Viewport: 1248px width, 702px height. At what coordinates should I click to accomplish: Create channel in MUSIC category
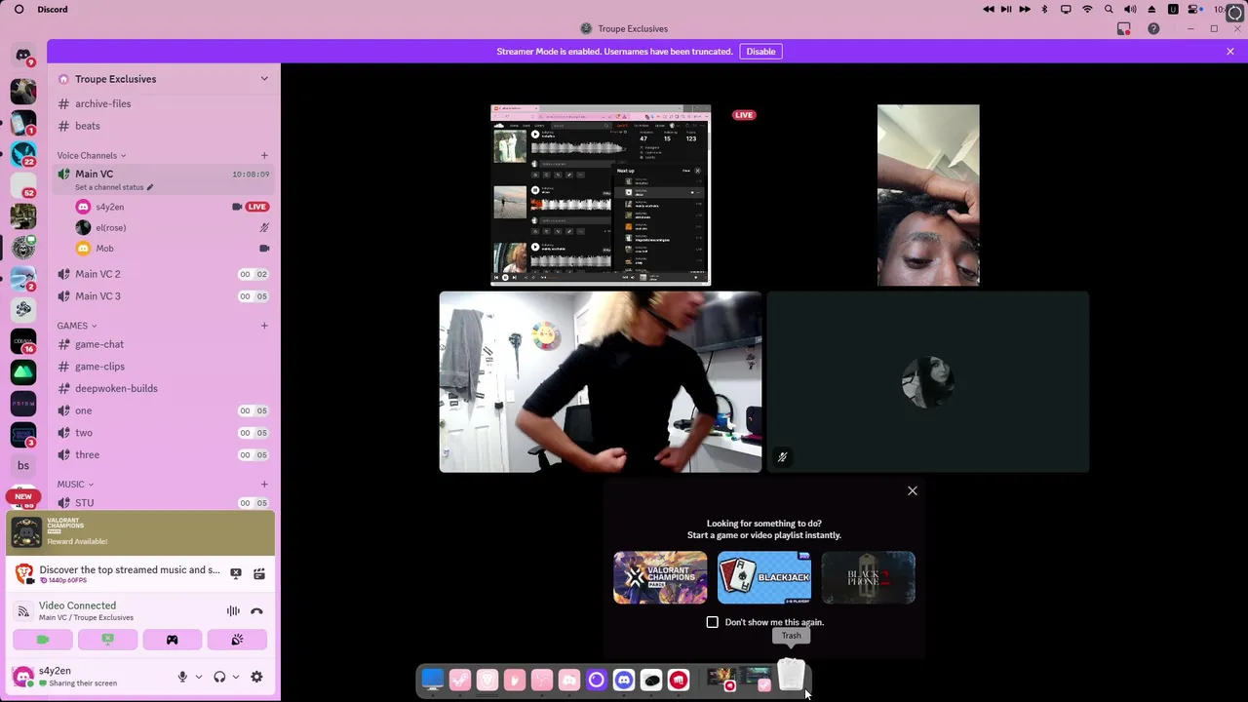264,485
